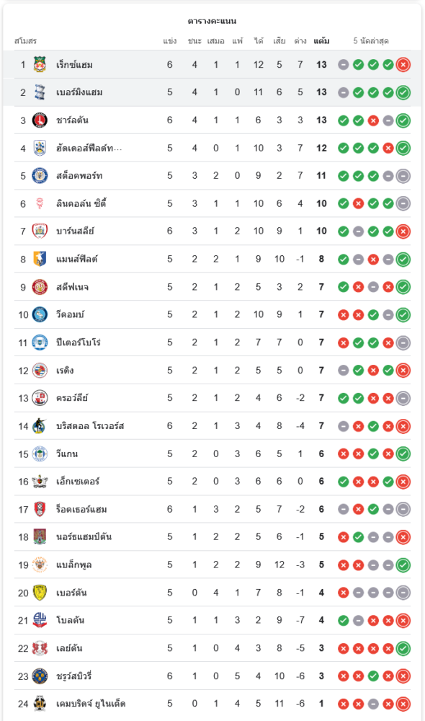Image resolution: width=425 pixels, height=721 pixels.
Task: Click the Cambridge United crest in row 24
Action: (40, 704)
